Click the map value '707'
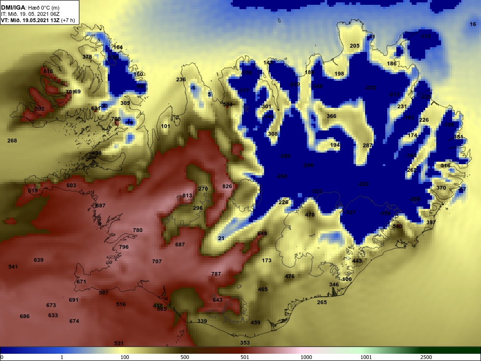The image size is (481, 361). pos(157,261)
